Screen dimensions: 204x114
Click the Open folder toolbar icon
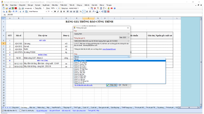[7, 8]
